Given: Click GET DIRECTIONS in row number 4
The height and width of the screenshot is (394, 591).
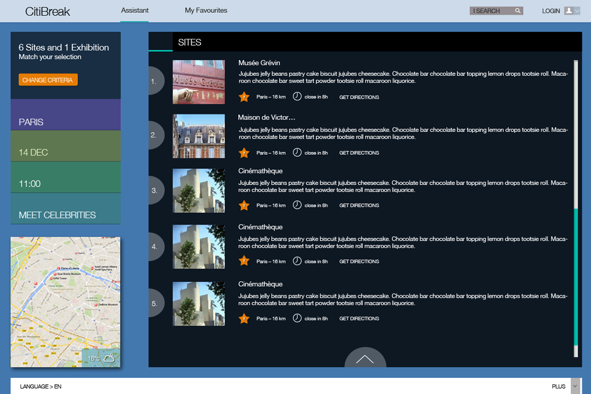Looking at the screenshot, I should pos(359,262).
